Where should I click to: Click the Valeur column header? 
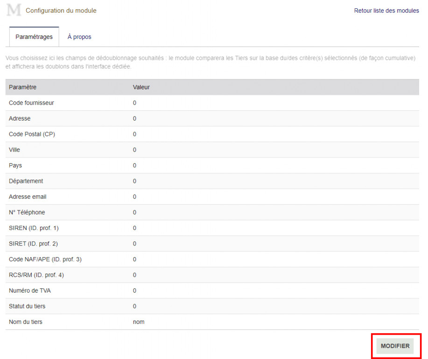pyautogui.click(x=141, y=87)
